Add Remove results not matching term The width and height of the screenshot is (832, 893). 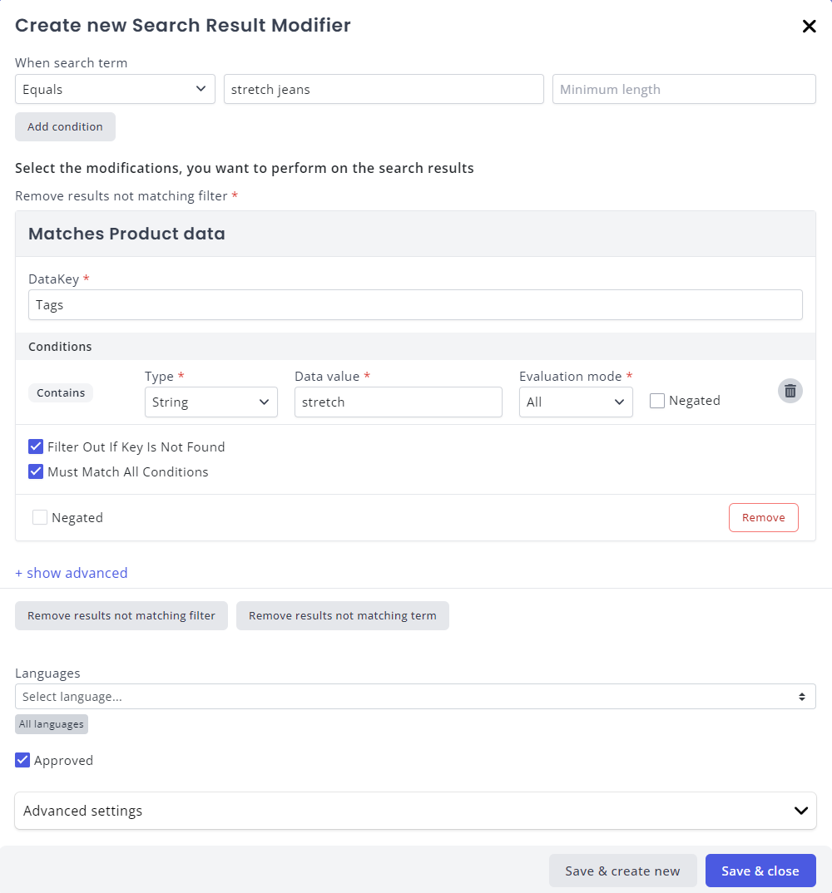click(x=342, y=616)
